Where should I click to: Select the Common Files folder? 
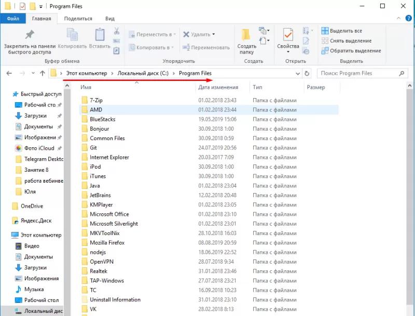click(x=209, y=138)
